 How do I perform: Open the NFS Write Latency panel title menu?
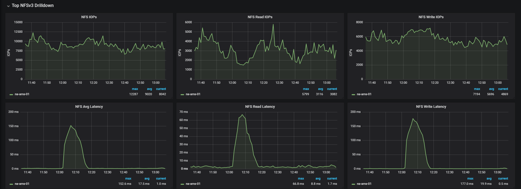pos(431,107)
